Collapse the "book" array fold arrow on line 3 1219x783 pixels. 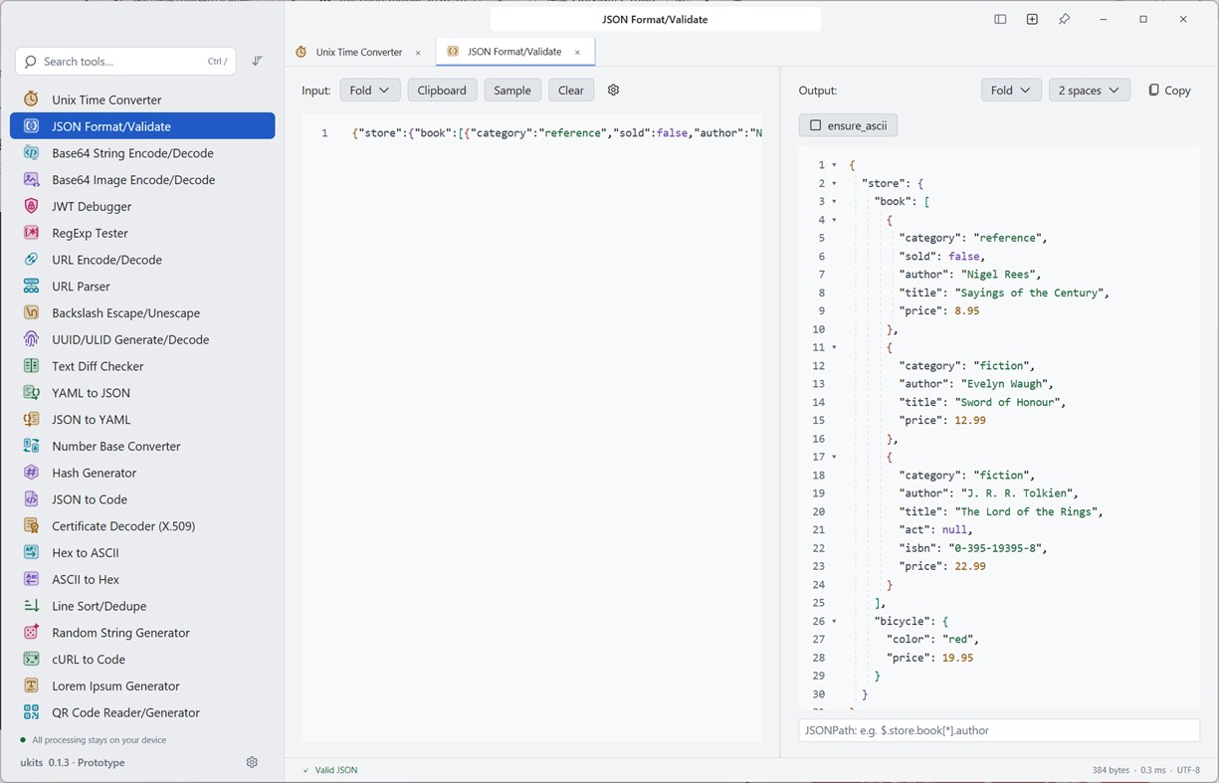click(834, 201)
